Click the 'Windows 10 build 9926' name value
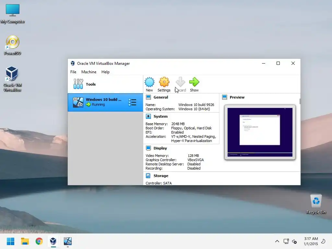 (x=196, y=105)
